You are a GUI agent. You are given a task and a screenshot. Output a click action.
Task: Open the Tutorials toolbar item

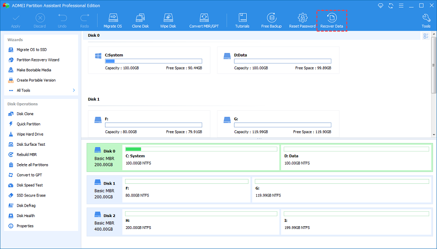click(242, 21)
